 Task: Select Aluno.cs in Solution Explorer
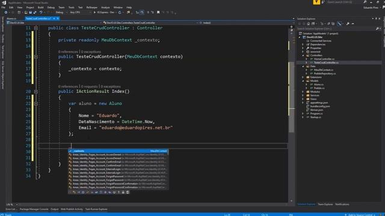tap(319, 85)
